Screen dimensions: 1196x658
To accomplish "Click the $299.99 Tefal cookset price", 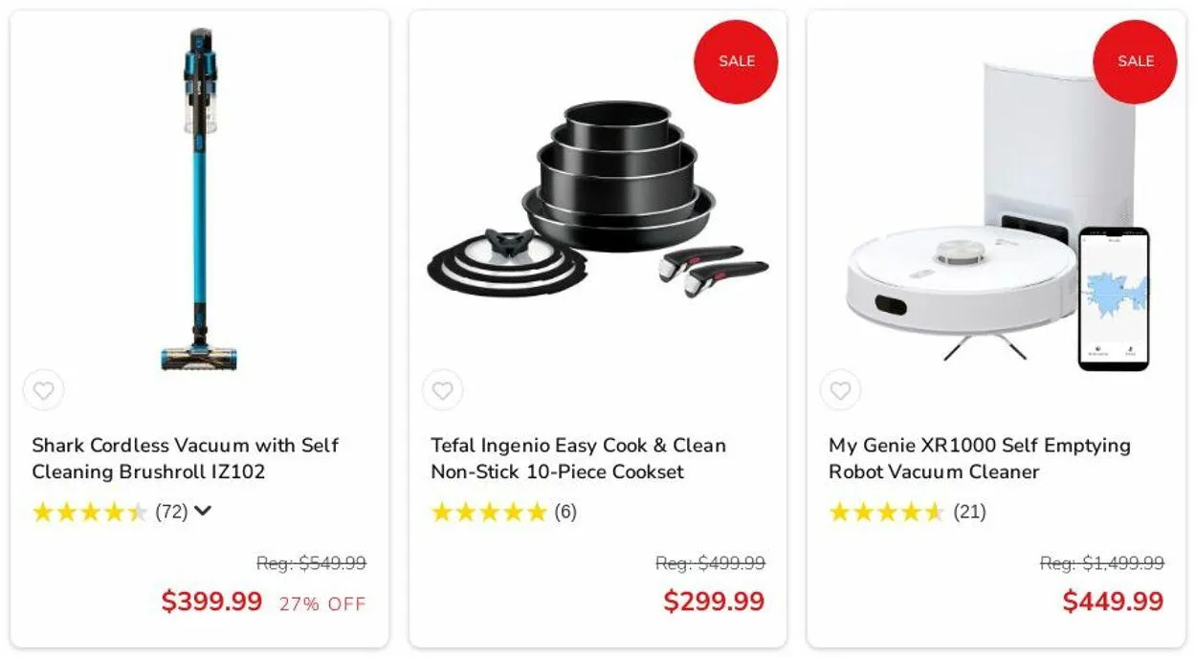I will (714, 602).
